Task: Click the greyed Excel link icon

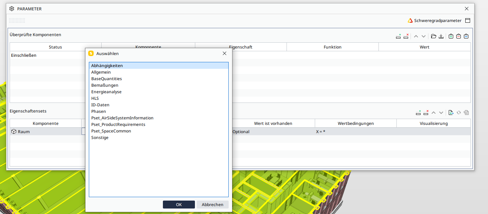Action: click(x=466, y=113)
